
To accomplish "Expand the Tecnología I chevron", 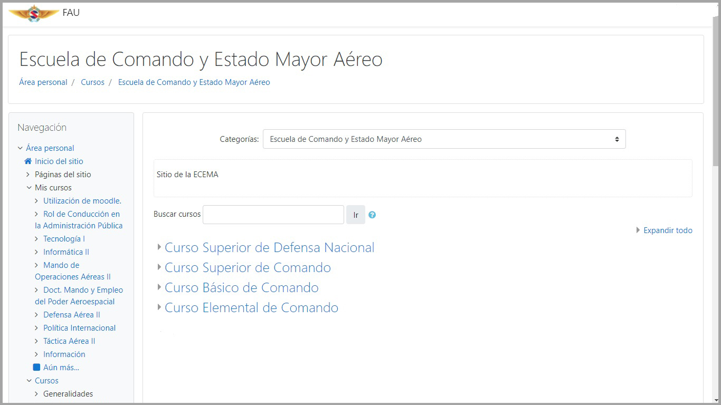I will (x=36, y=239).
